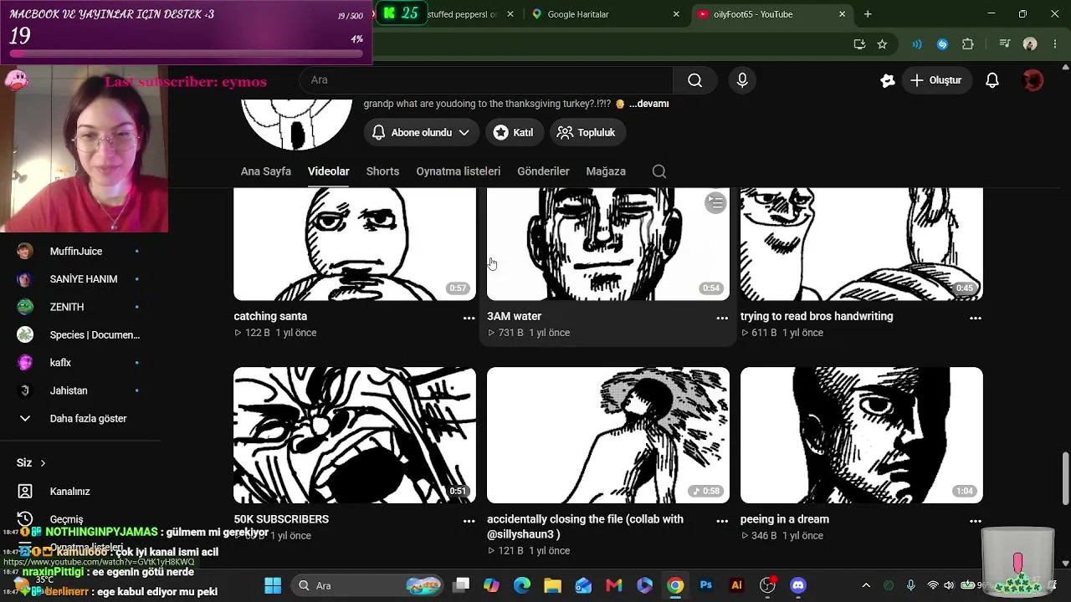The width and height of the screenshot is (1071, 602).
Task: Open the Mağaza channel tab
Action: (x=606, y=171)
